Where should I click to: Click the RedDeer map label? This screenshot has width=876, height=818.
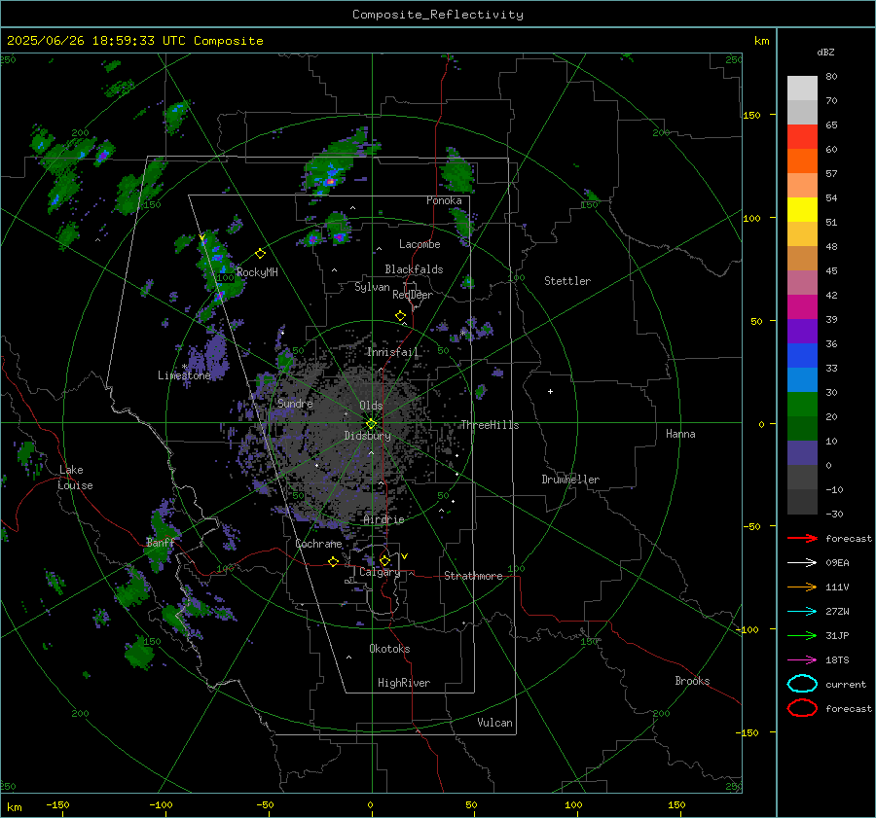click(x=413, y=295)
